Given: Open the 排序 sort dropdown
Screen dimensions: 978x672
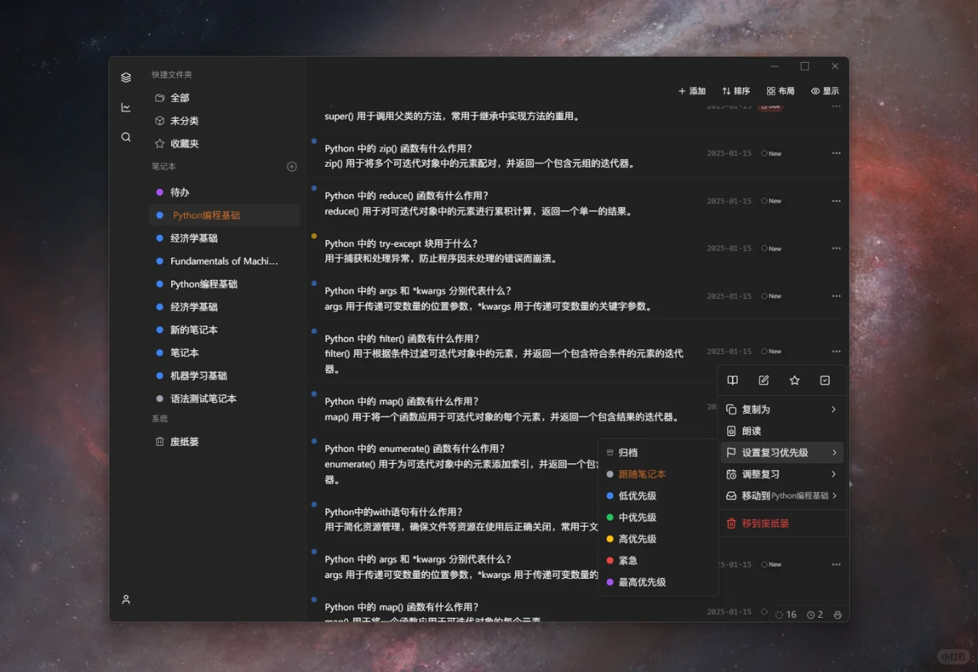Looking at the screenshot, I should (735, 90).
